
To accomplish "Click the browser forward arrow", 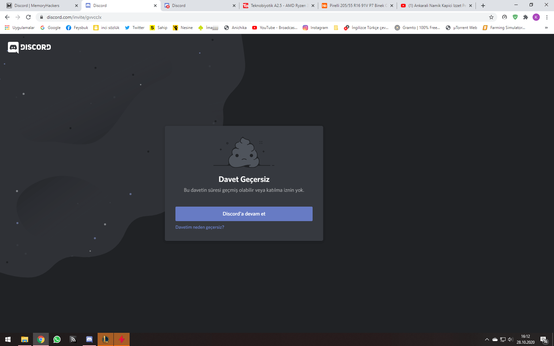I will (18, 17).
